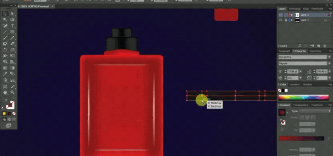Select the Scale tool
Image resolution: width=333 pixels, height=156 pixels.
(12, 50)
